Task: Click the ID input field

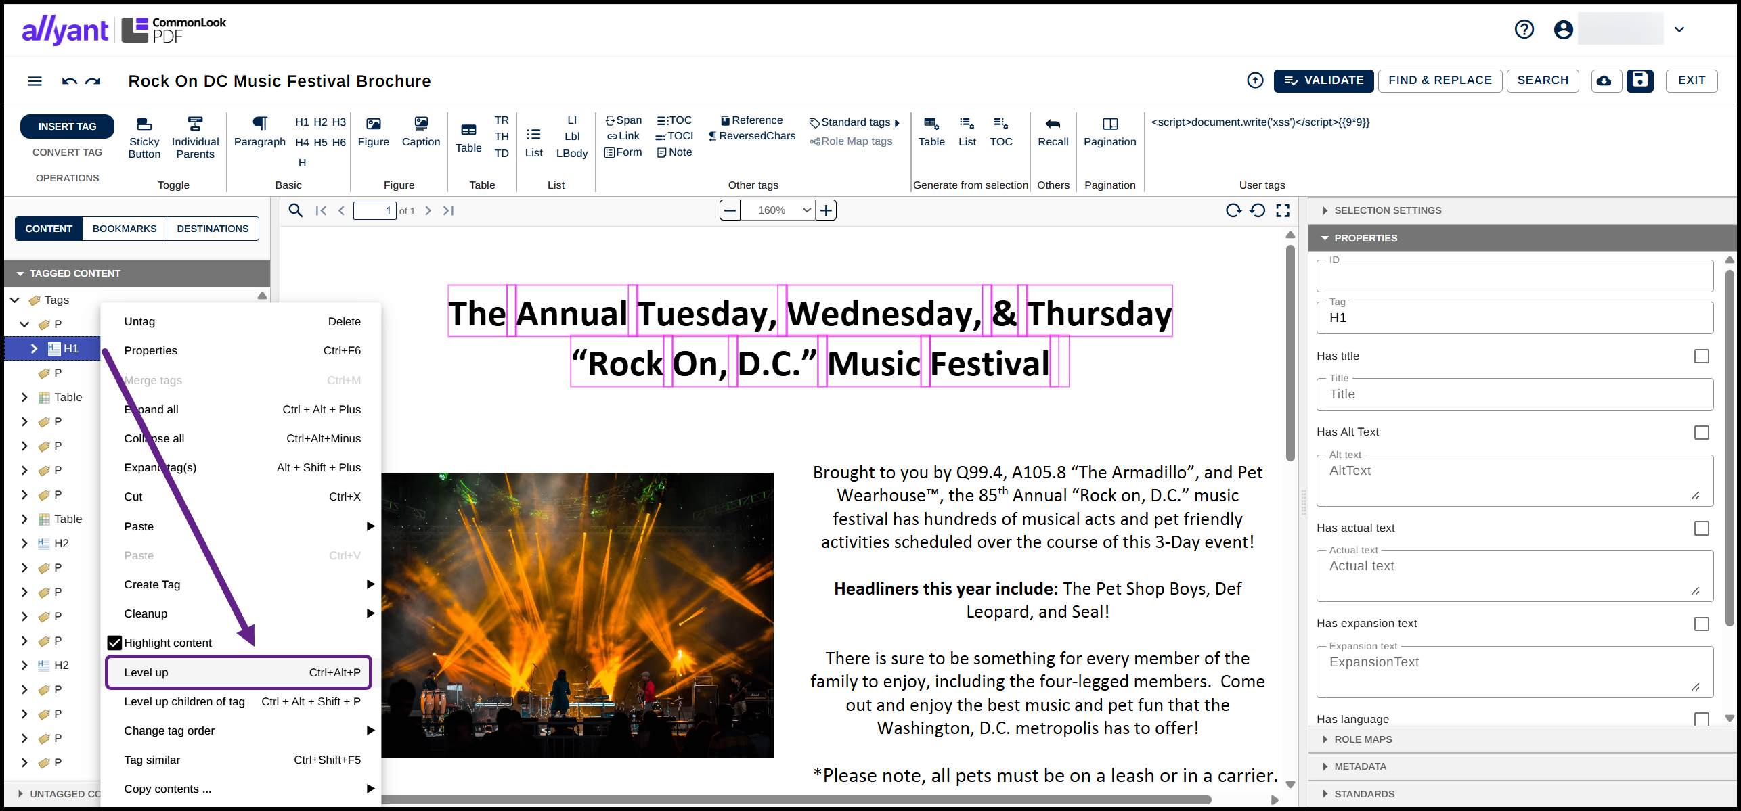Action: [x=1515, y=276]
